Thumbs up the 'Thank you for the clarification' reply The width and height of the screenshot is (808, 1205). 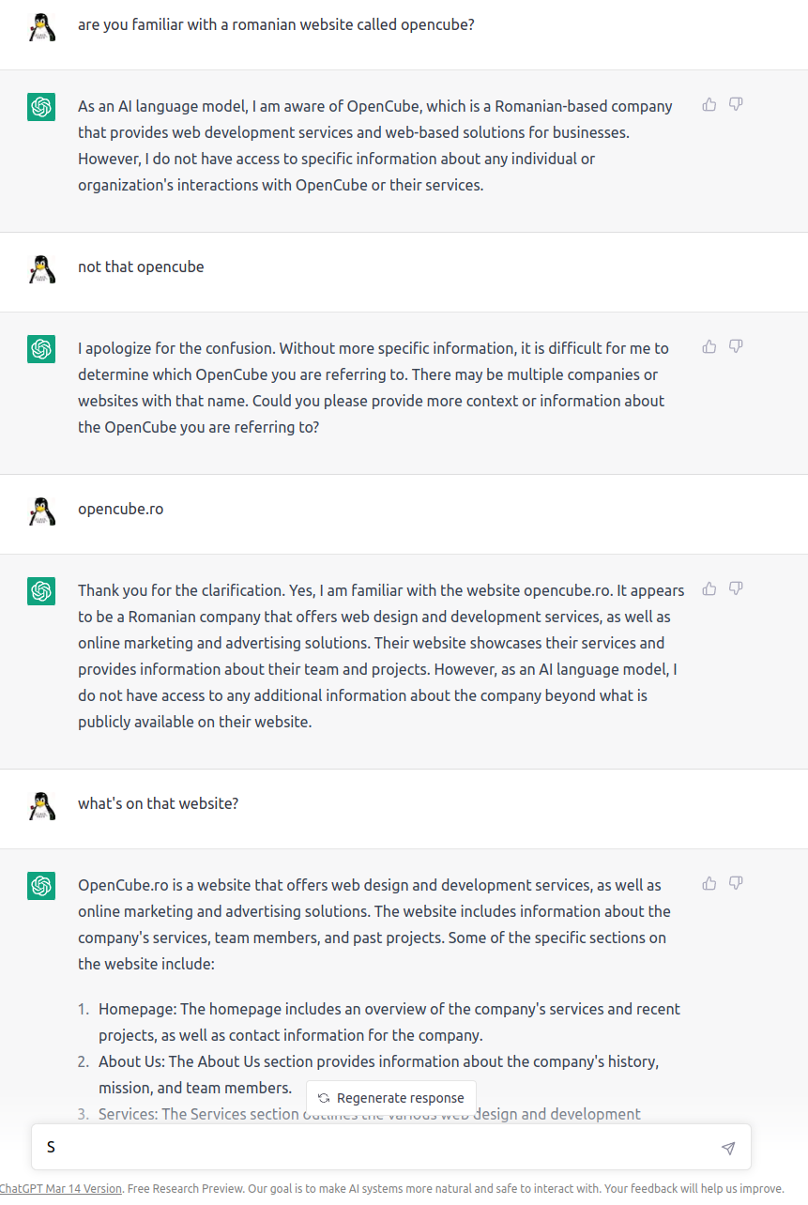(x=709, y=588)
